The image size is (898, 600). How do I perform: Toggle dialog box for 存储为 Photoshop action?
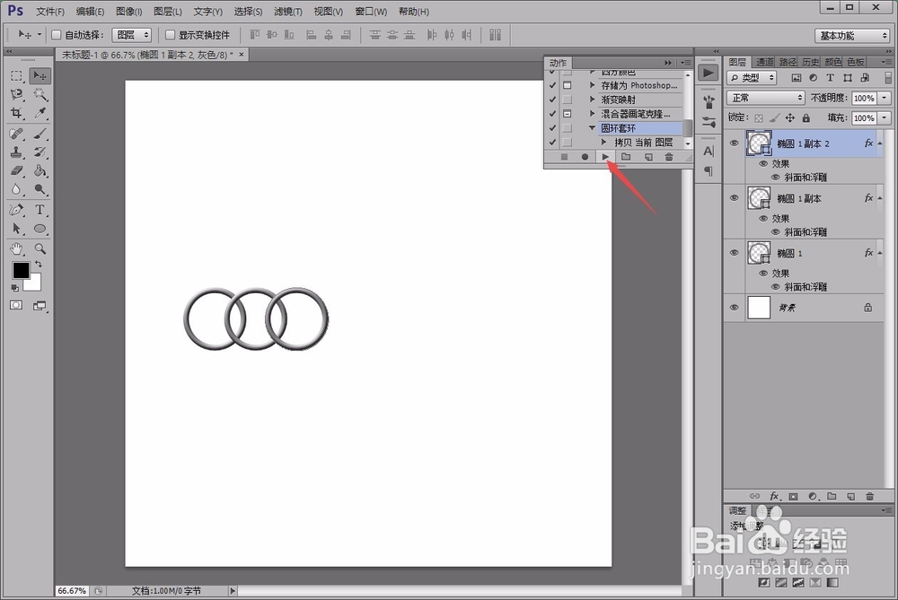tap(567, 85)
